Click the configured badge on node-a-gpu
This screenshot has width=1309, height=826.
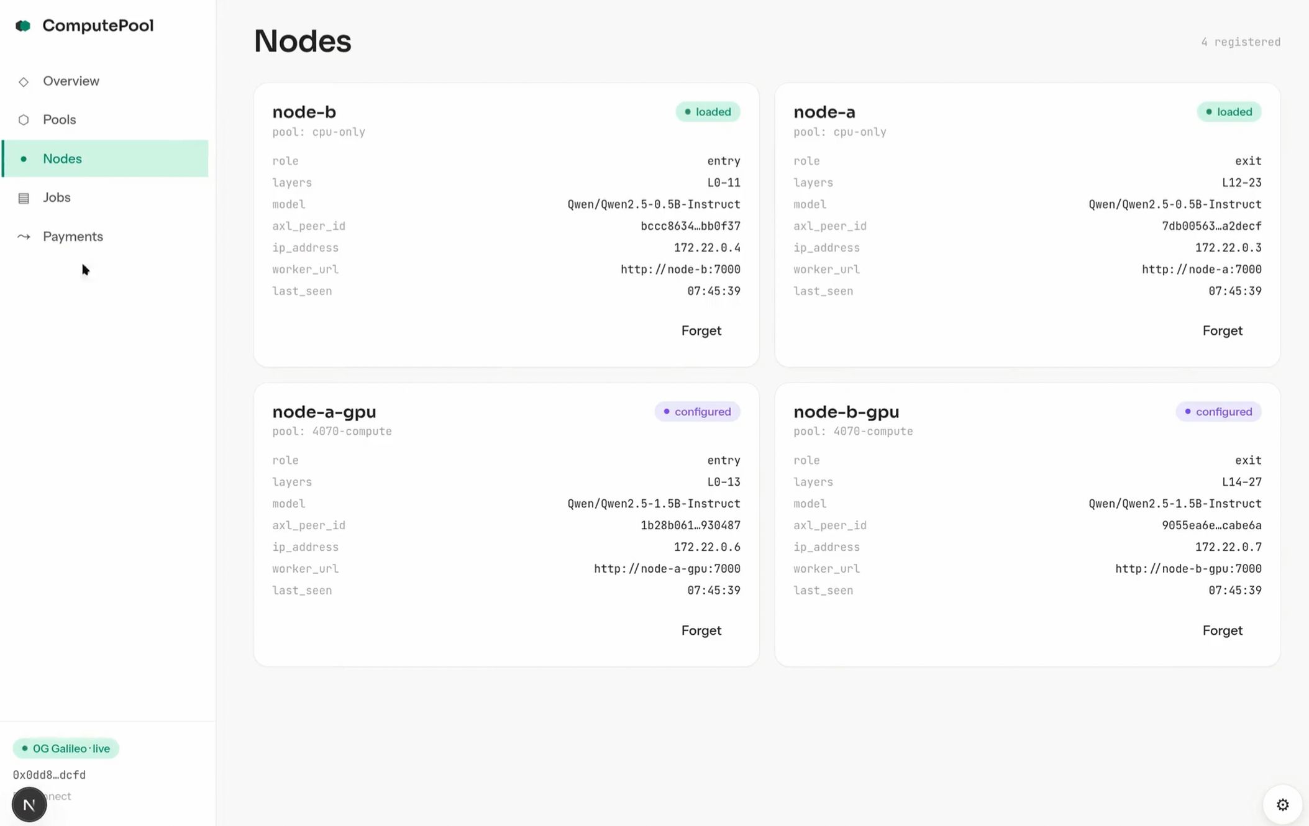tap(697, 412)
